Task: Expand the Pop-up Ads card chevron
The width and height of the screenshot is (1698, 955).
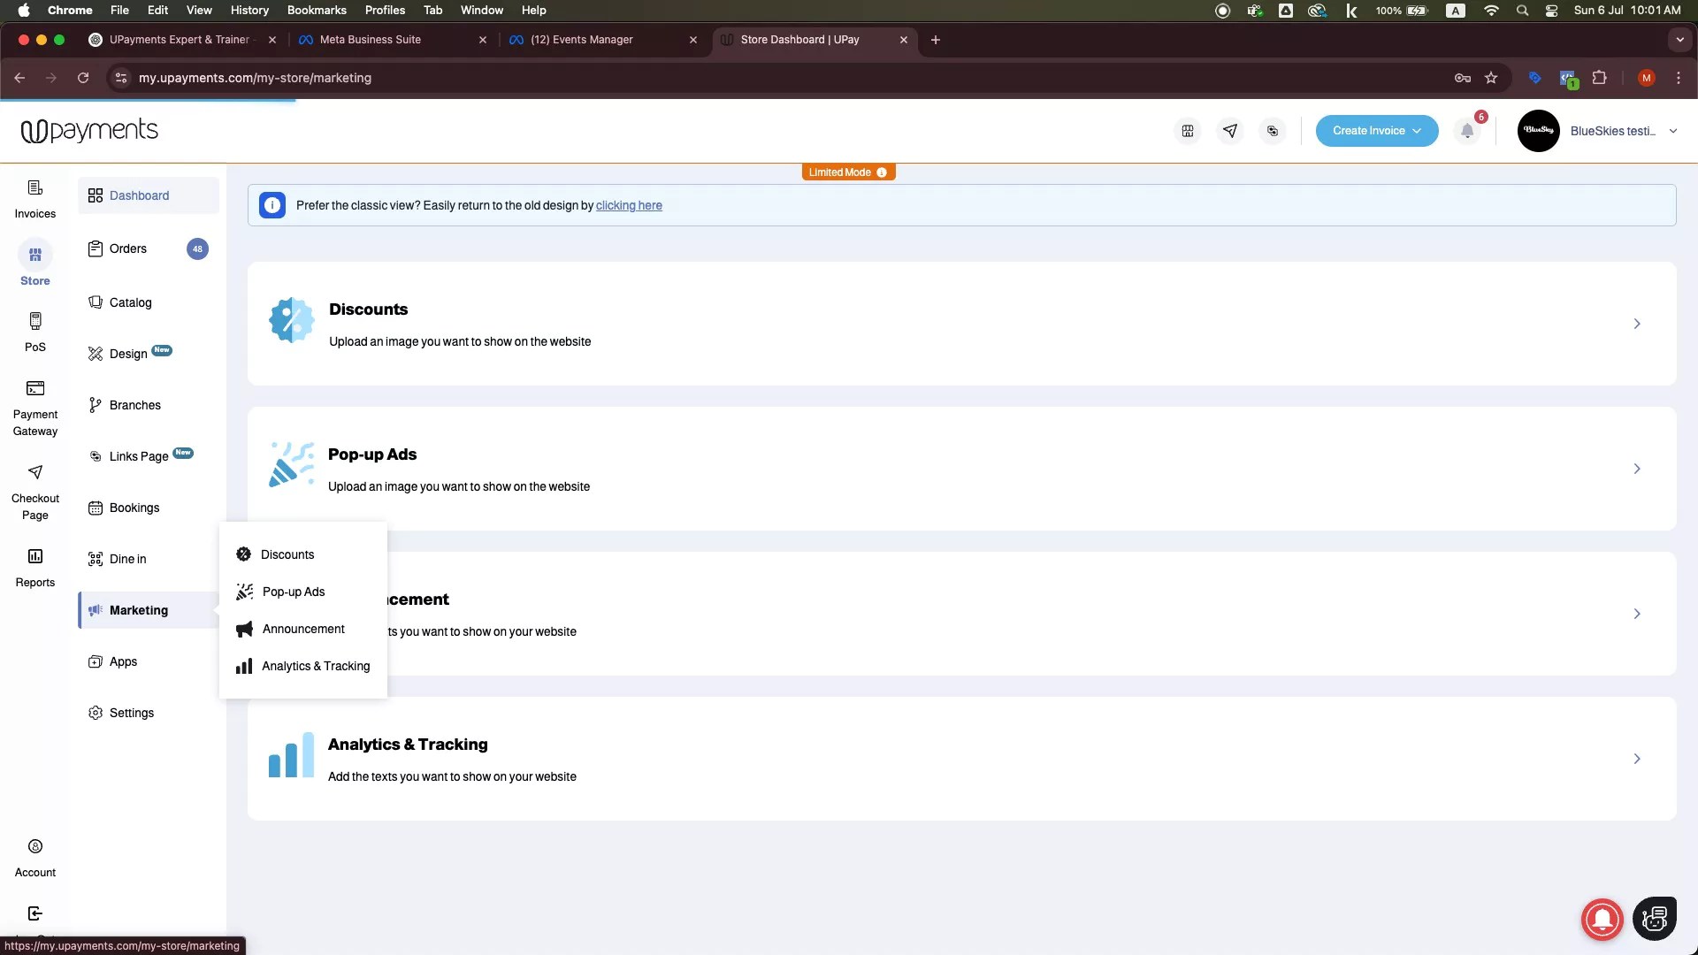Action: [x=1636, y=469]
